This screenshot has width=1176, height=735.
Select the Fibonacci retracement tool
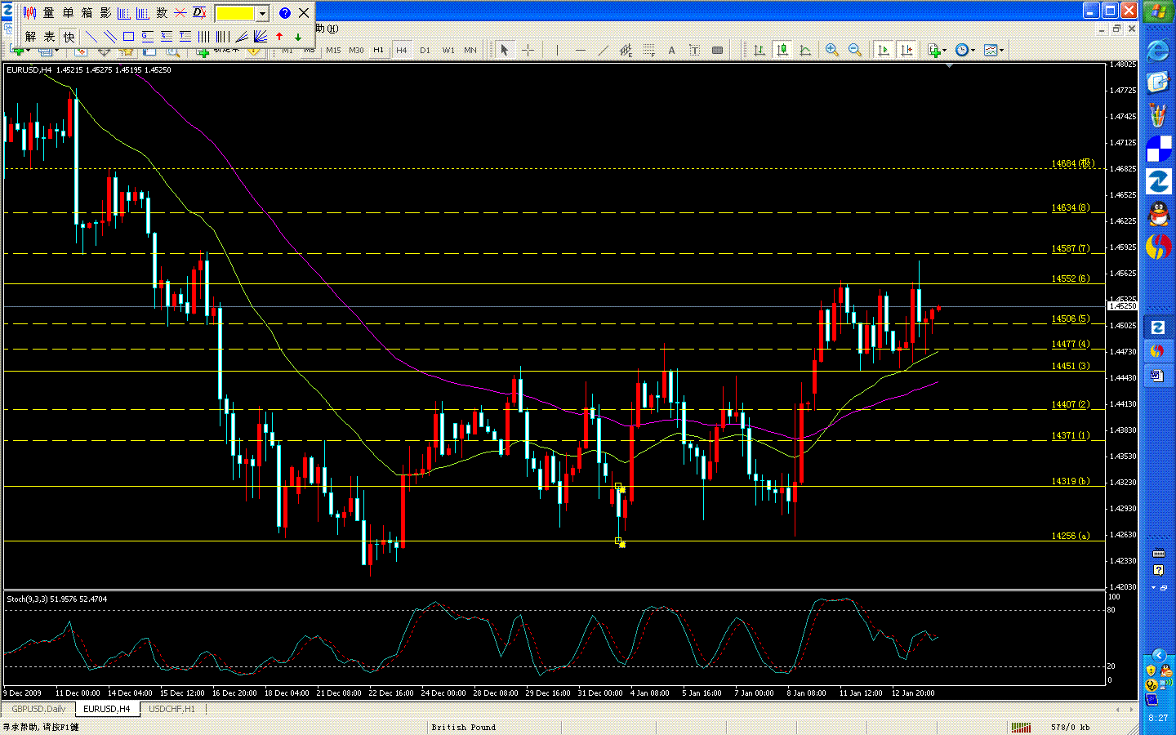648,51
